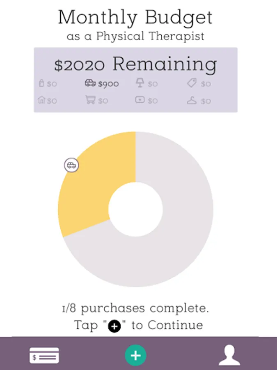
Task: Select the lamp category icon
Action: point(140,84)
